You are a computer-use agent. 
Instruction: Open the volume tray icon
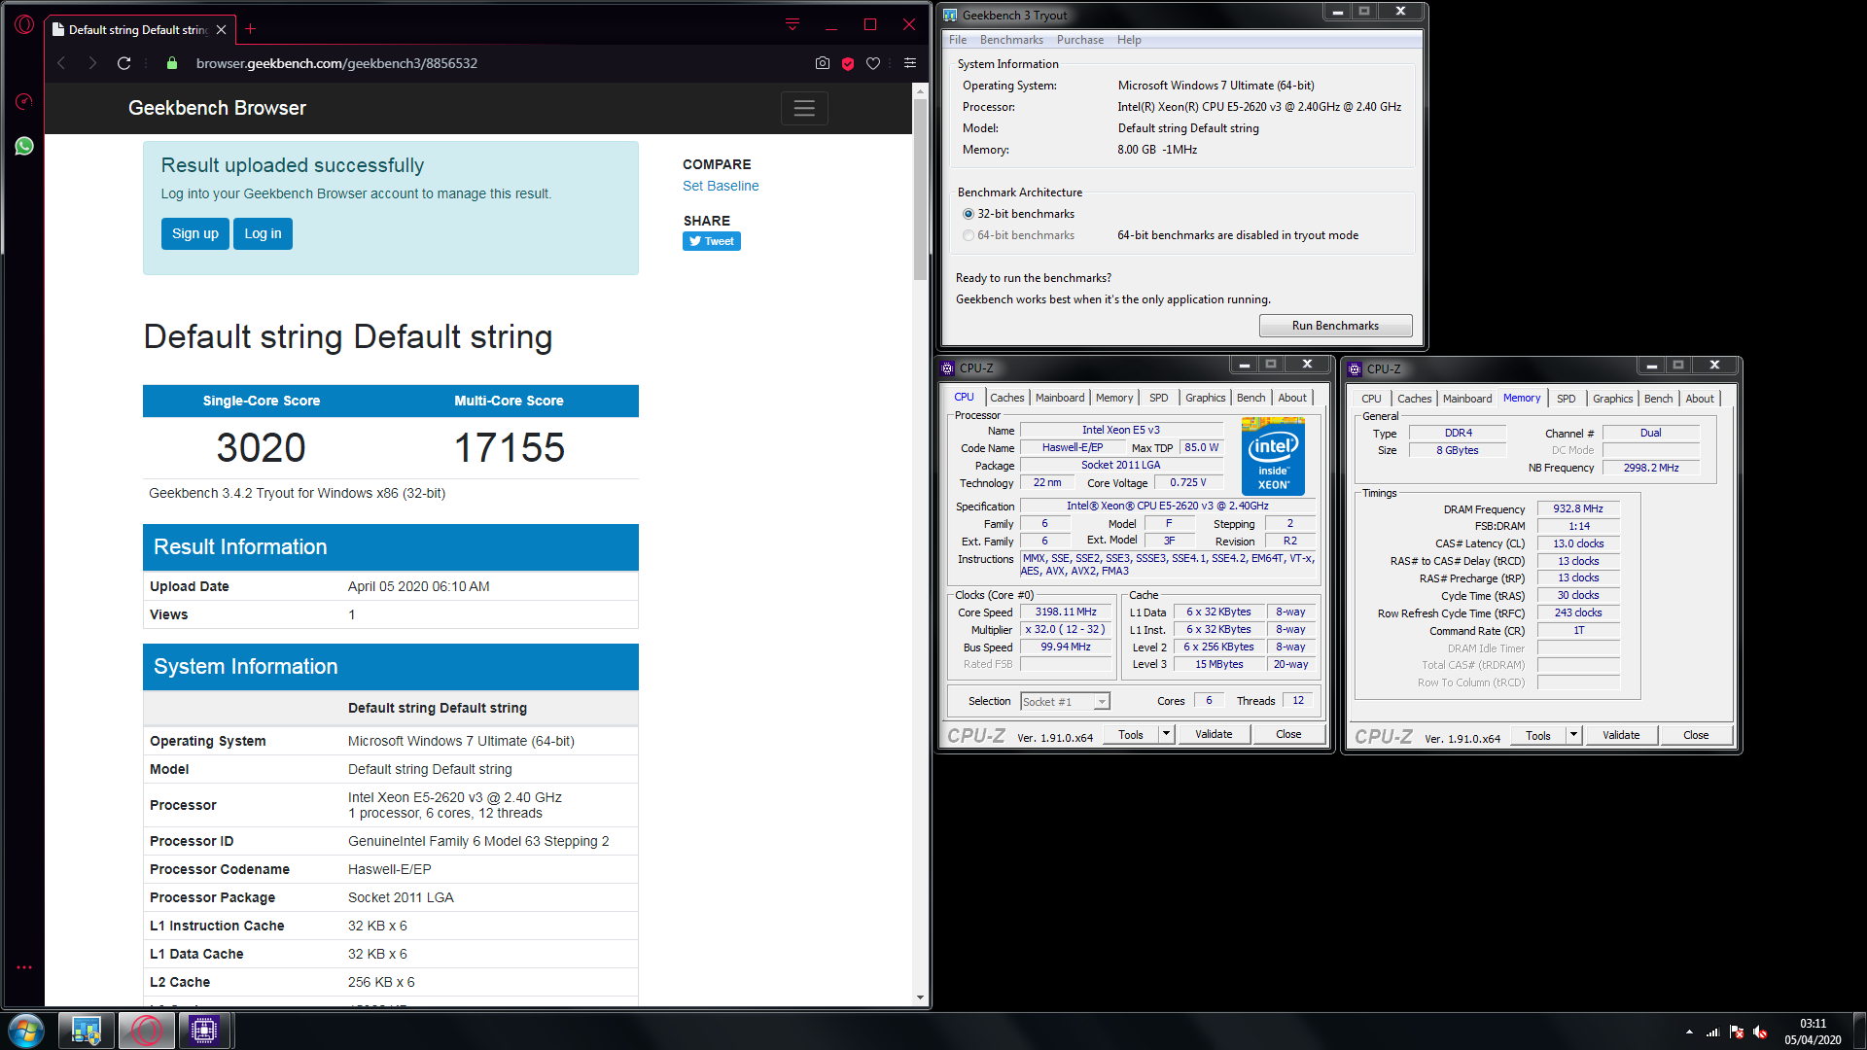(x=1760, y=1032)
